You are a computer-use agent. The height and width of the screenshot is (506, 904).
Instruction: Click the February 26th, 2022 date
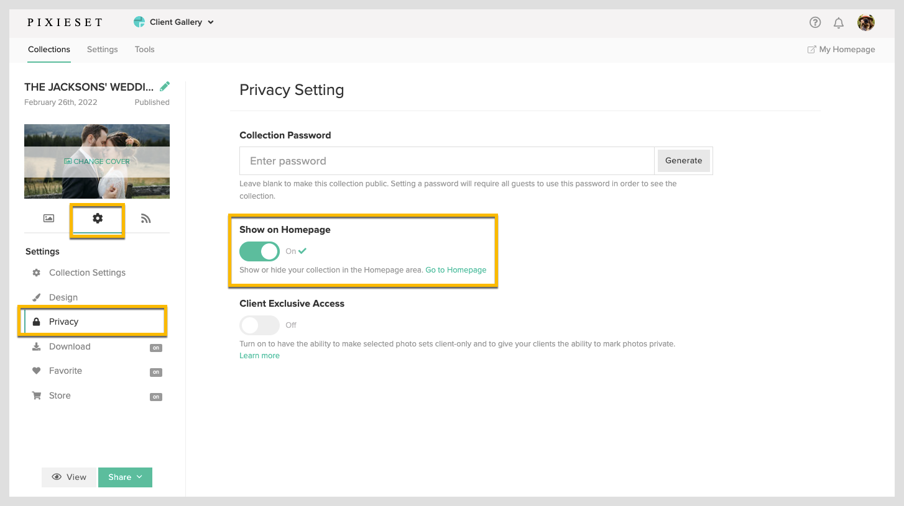tap(61, 102)
